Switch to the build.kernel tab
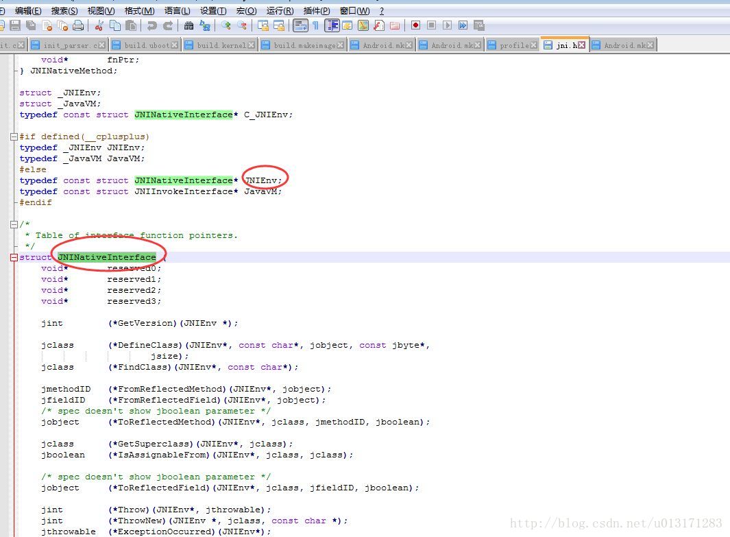 (x=220, y=45)
